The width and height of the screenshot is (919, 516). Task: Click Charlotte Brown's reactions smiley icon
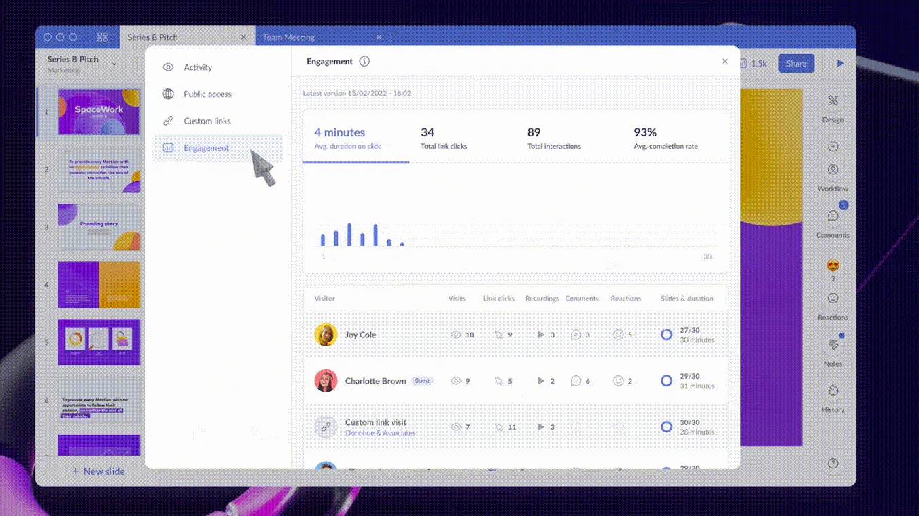click(x=619, y=381)
